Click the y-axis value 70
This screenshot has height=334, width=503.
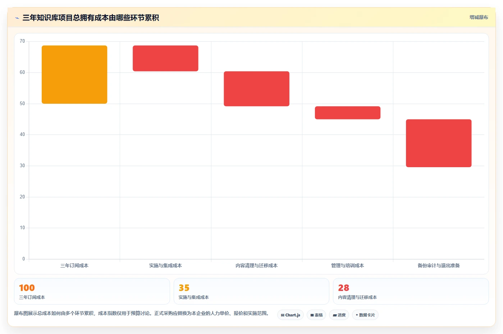tap(22, 41)
